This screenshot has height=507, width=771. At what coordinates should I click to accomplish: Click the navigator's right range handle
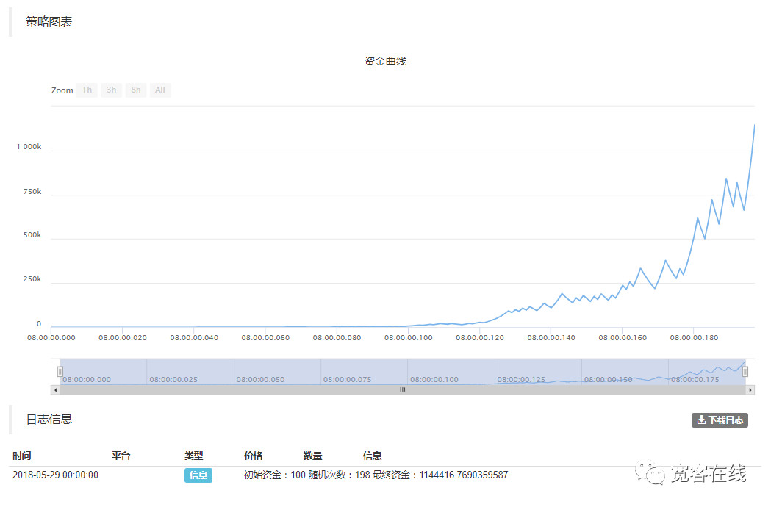coord(745,372)
